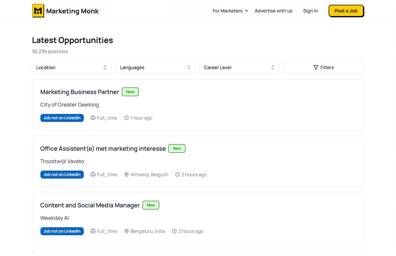This screenshot has height=256, width=396.
Task: Click clock icon beside 1 hour ago
Action: (x=127, y=118)
